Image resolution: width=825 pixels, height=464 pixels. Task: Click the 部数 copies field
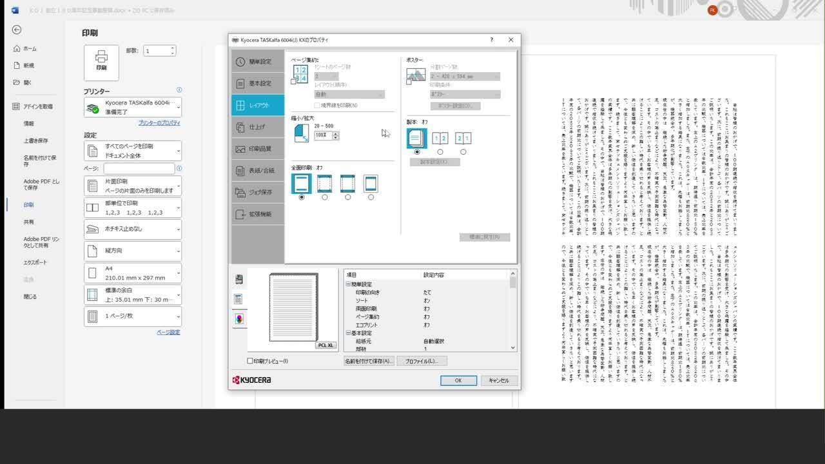159,51
